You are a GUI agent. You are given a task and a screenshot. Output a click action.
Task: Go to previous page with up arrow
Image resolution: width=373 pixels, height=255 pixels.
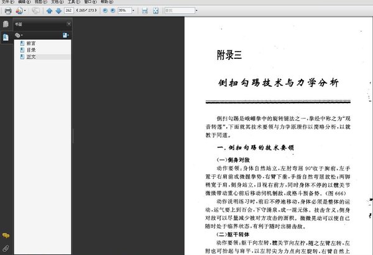point(49,11)
